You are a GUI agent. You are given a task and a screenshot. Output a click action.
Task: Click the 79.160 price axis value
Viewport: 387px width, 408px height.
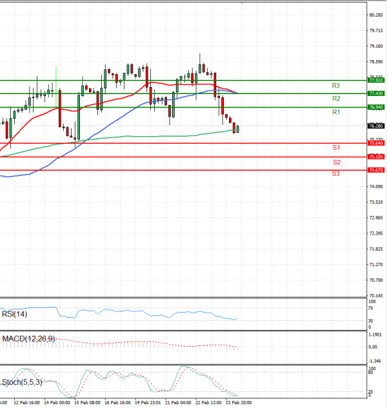376,46
